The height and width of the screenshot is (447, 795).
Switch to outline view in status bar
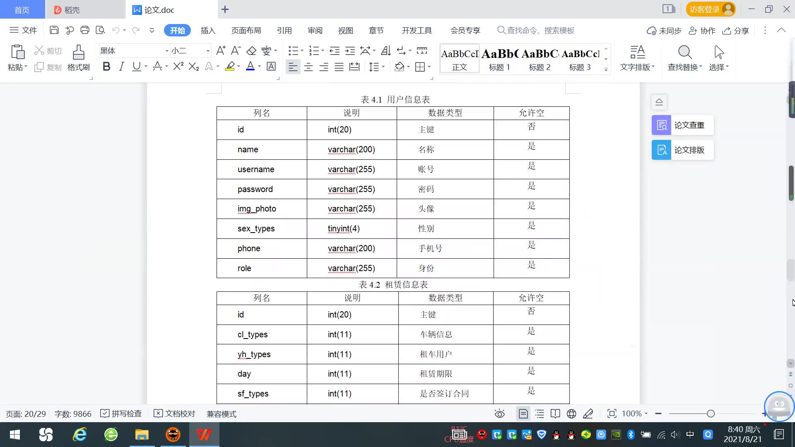(540, 413)
